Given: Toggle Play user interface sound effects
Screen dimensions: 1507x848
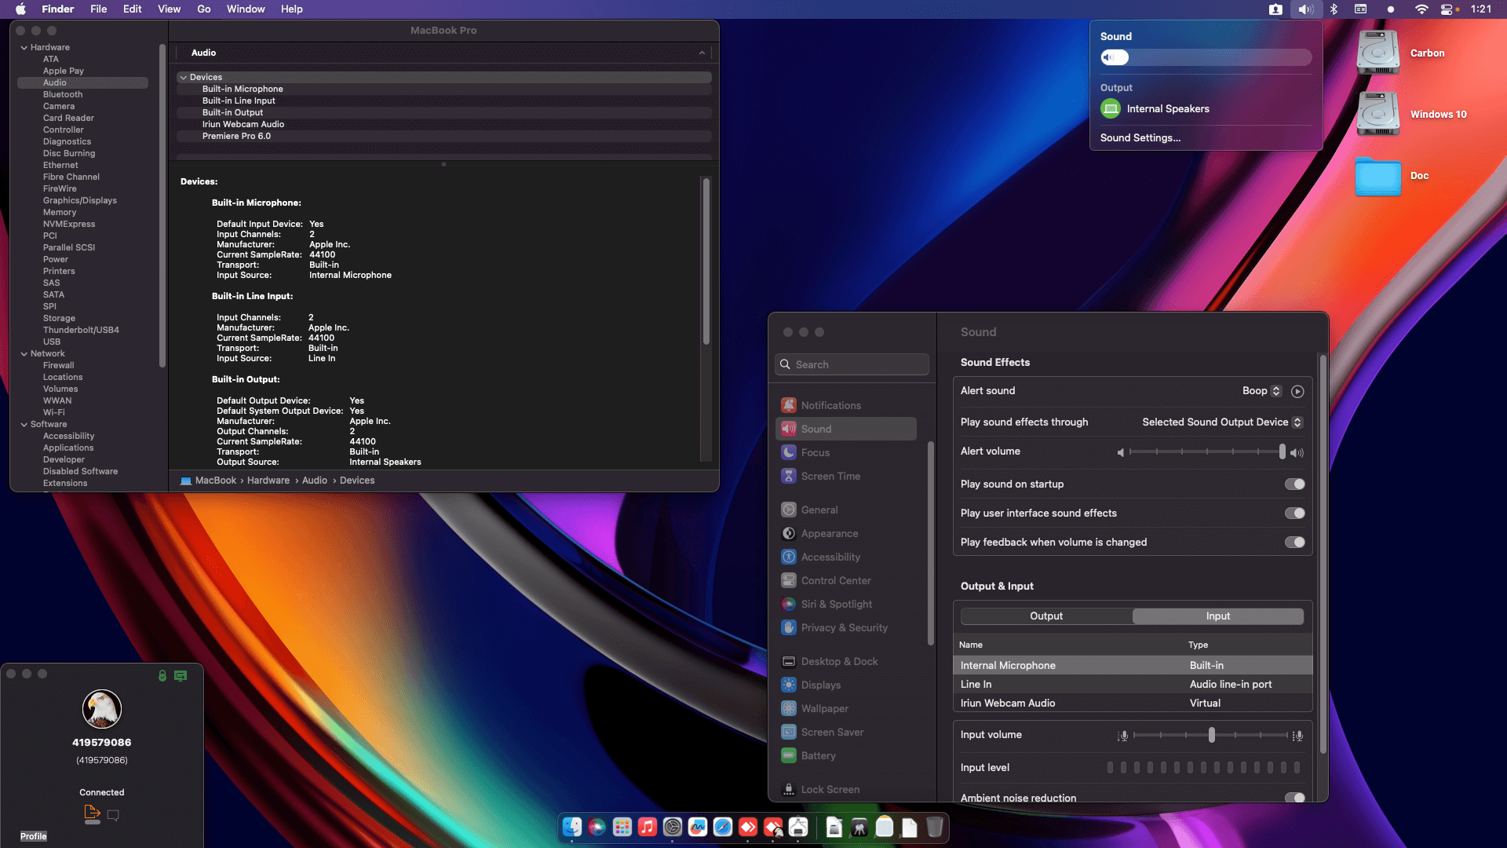Looking at the screenshot, I should pos(1294,514).
